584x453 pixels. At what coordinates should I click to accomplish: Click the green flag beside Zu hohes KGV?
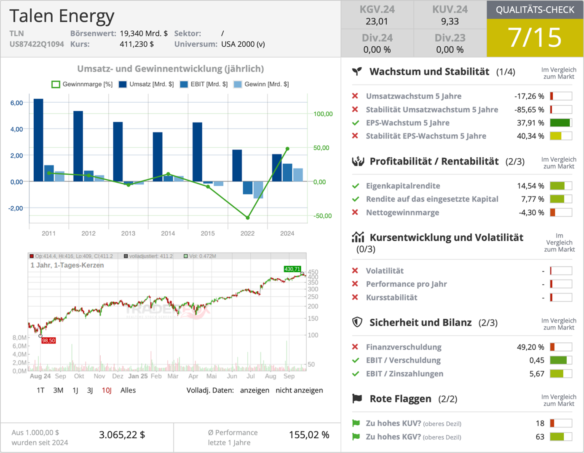pos(356,437)
